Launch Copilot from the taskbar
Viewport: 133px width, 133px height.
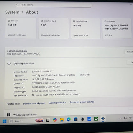coord(55,120)
